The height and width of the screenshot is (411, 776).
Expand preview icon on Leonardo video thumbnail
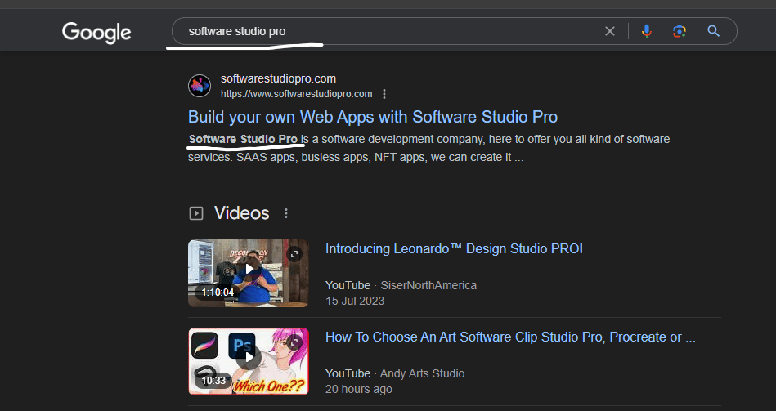(x=294, y=254)
